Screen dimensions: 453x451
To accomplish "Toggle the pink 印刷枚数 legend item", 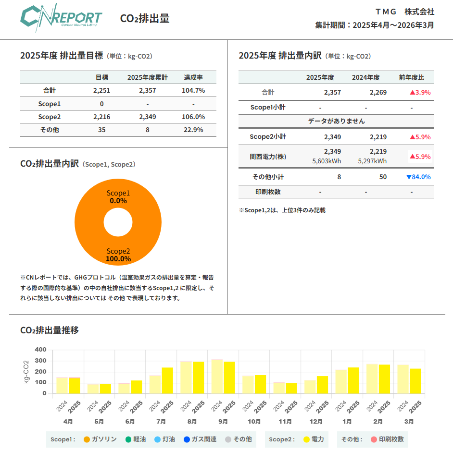I will (x=387, y=439).
